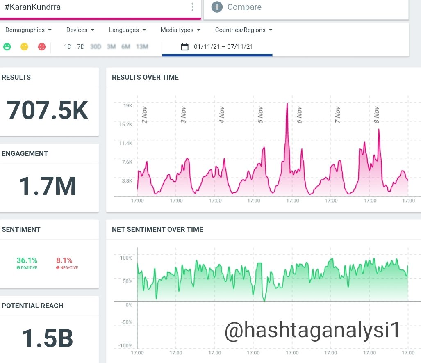The width and height of the screenshot is (421, 363).
Task: Expand the Demographics dropdown
Action: [x=28, y=30]
